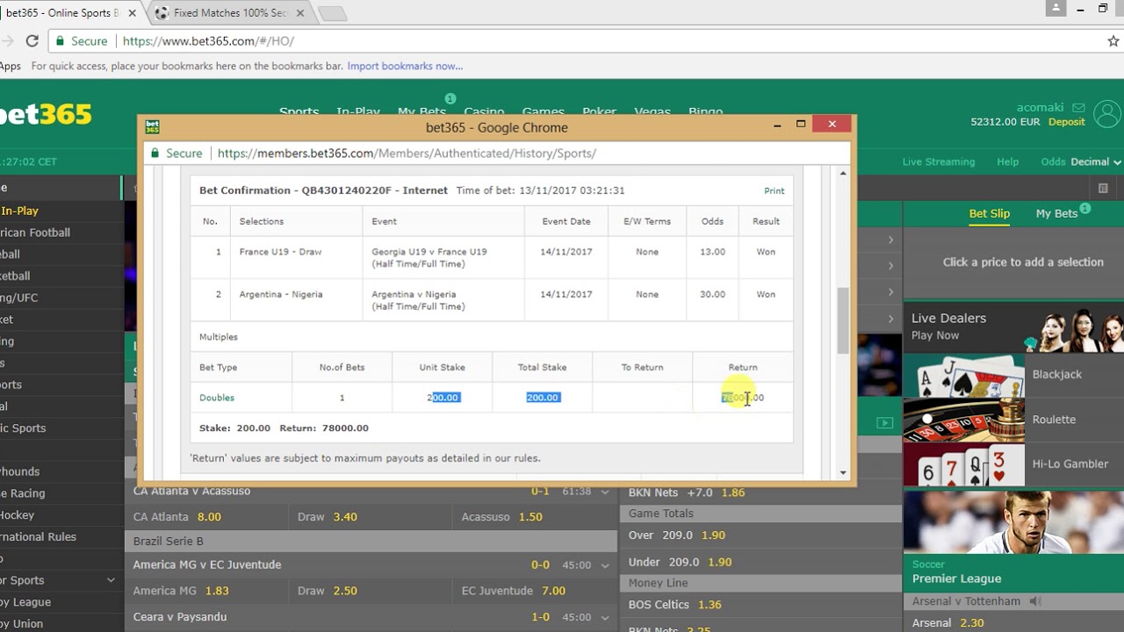Open the Casino navigation item
1124x632 pixels.
[484, 111]
